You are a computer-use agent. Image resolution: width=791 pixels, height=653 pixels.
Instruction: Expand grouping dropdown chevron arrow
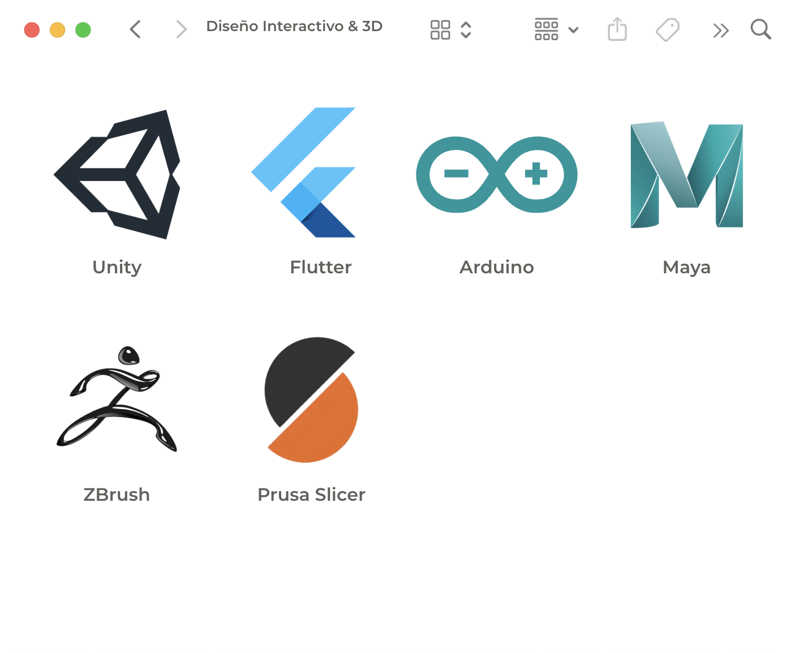[573, 30]
